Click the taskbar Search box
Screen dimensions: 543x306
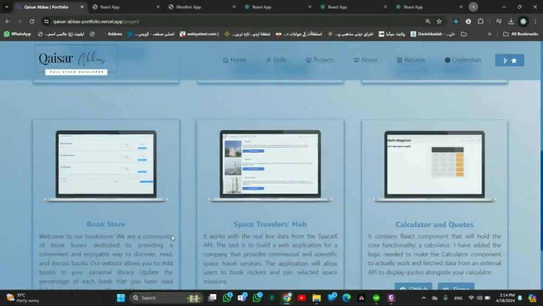(166, 298)
